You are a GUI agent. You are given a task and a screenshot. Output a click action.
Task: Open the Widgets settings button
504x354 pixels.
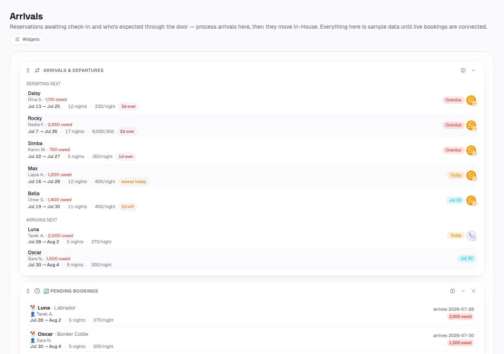click(x=27, y=39)
